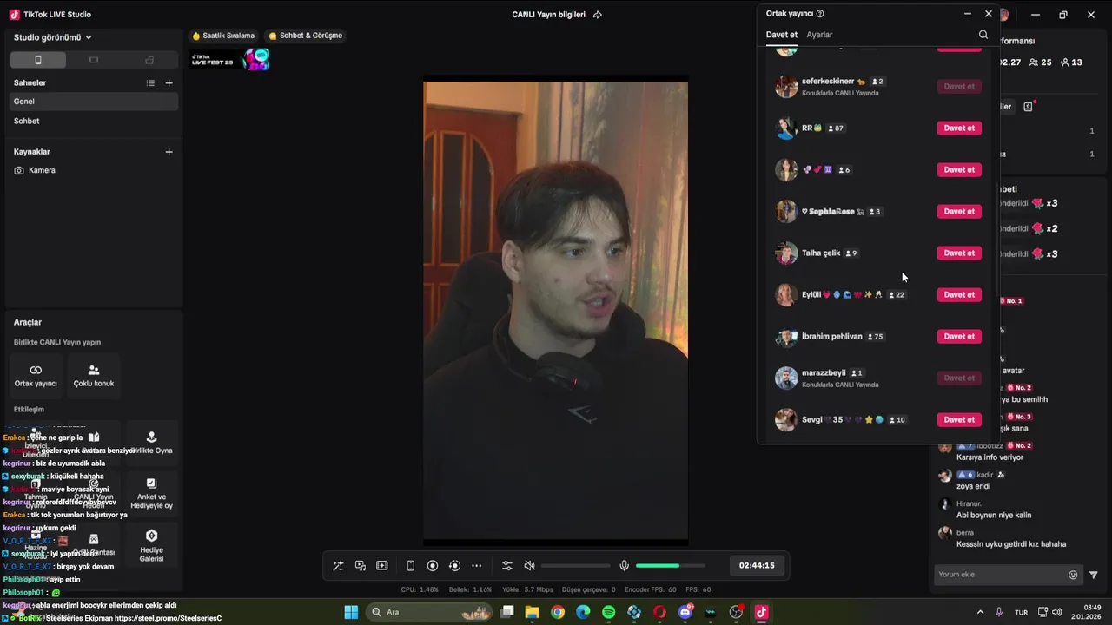Open Google Chrome from taskbar
Image resolution: width=1112 pixels, height=625 pixels.
558,612
